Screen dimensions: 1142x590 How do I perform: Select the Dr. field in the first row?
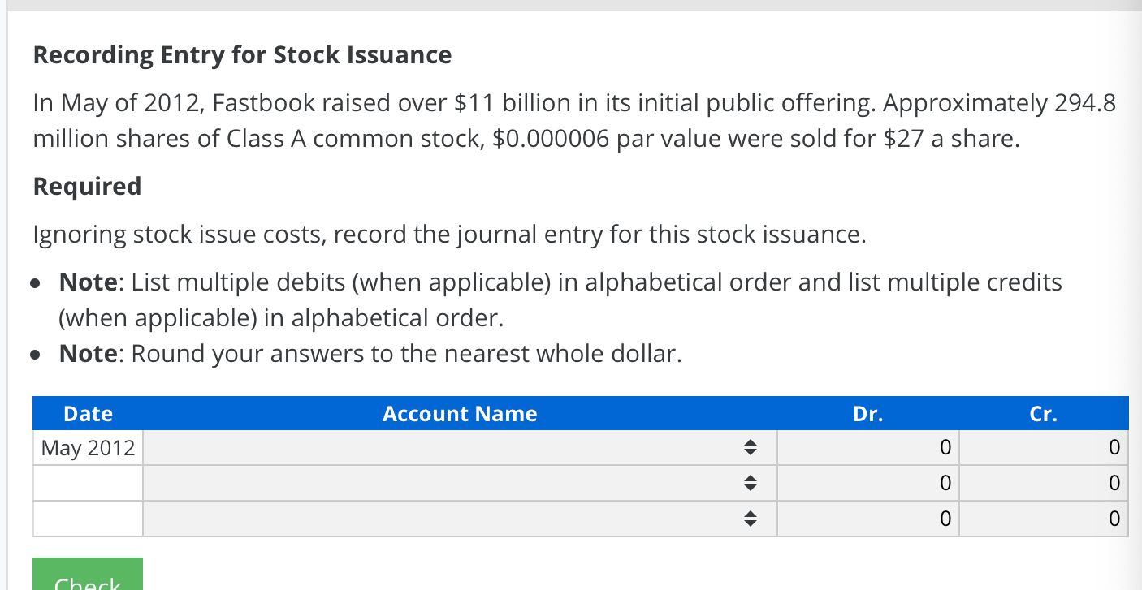point(867,446)
